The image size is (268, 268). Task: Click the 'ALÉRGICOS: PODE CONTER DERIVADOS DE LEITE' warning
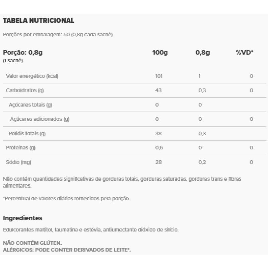(x=67, y=250)
